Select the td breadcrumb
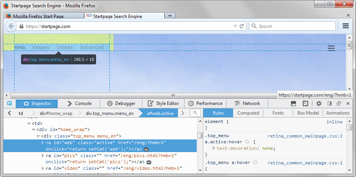 [21, 113]
